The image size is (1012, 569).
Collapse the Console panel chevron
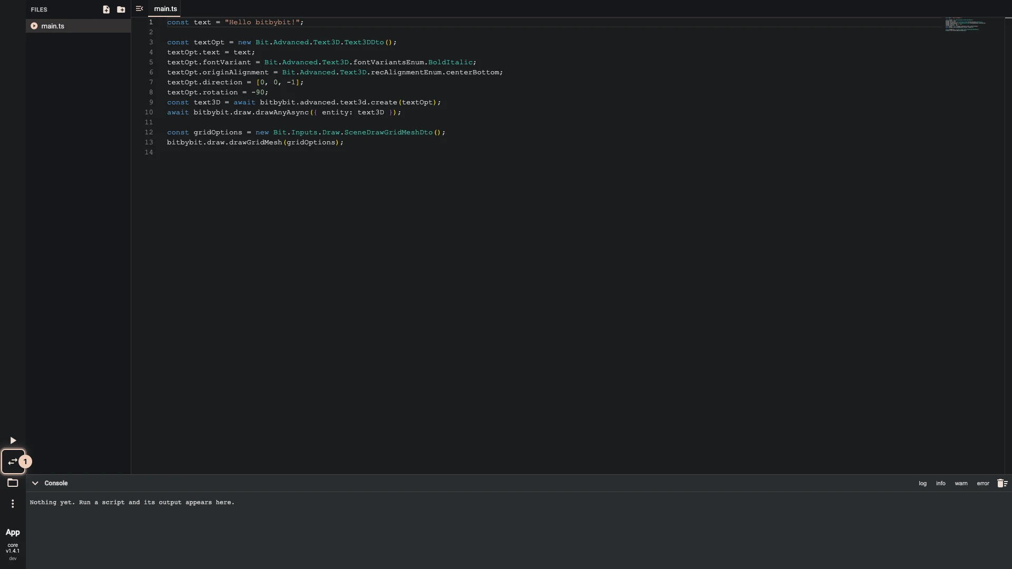[x=35, y=483]
